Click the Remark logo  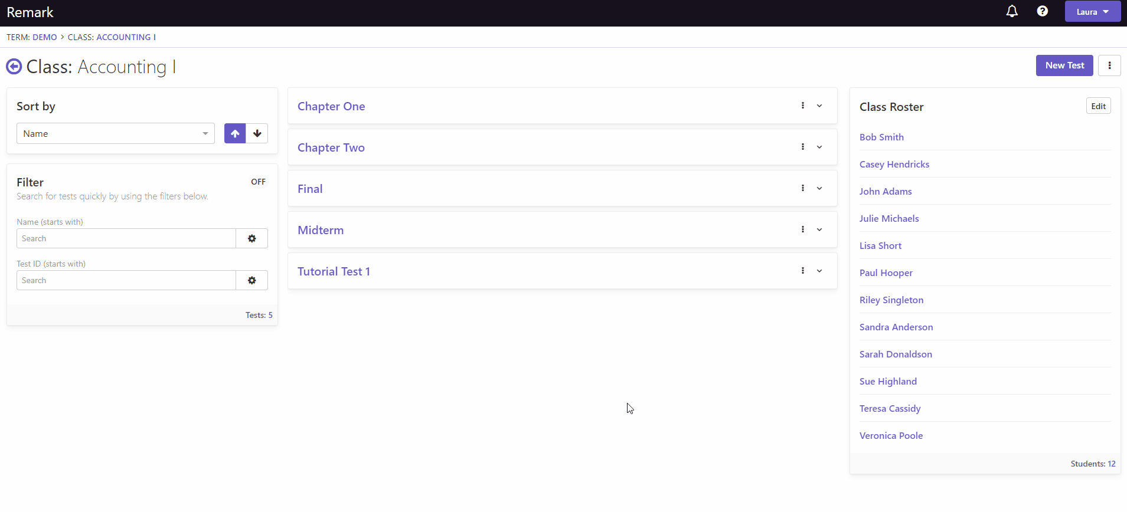[30, 12]
